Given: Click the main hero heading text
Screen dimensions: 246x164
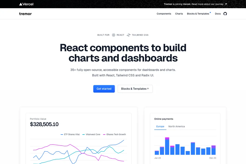Looking at the screenshot, I should (x=123, y=53).
